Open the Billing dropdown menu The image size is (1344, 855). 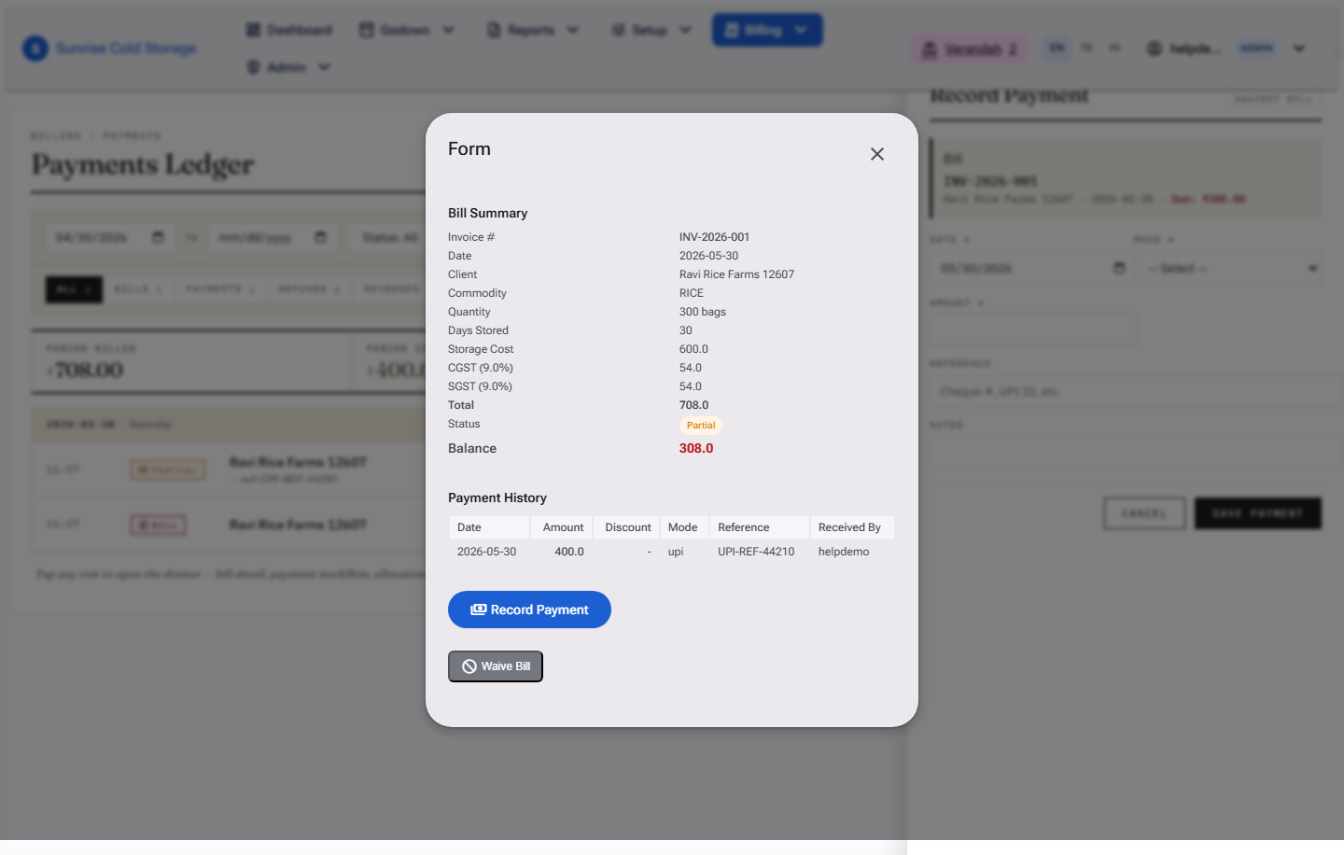(767, 30)
